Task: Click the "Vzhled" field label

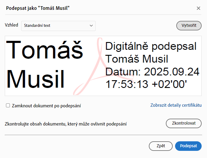Action: click(x=11, y=25)
